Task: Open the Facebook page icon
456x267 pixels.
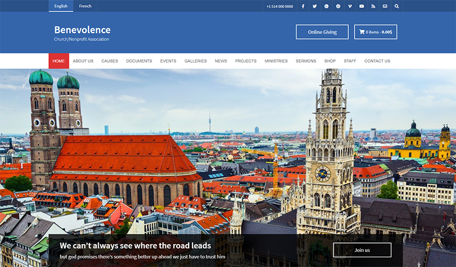Action: point(303,6)
